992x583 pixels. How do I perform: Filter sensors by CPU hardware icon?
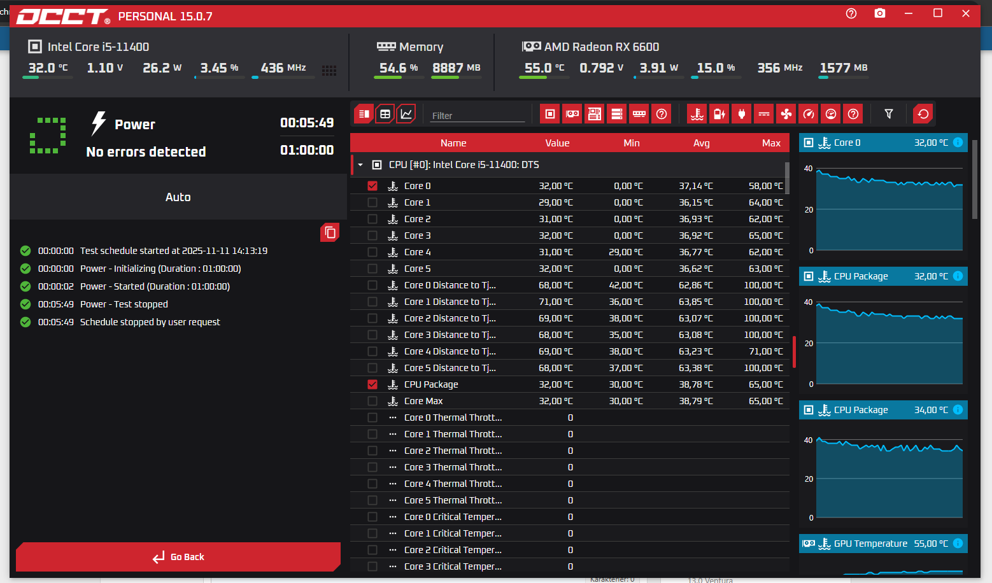(550, 114)
